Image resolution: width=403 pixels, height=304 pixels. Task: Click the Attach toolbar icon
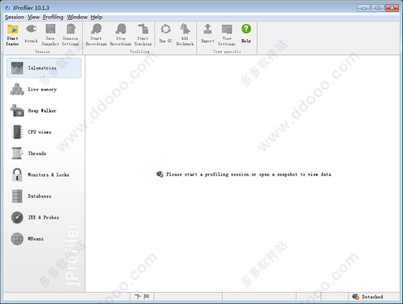[31, 33]
